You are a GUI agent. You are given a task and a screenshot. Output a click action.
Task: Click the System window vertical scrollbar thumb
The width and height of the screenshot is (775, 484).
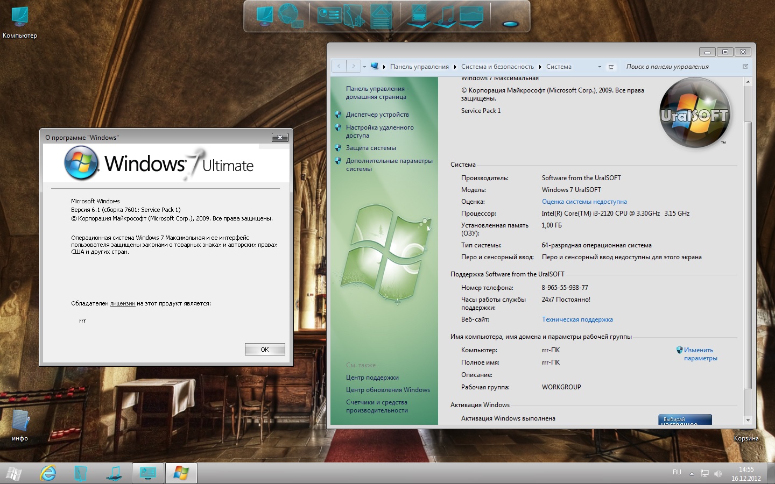(748, 255)
